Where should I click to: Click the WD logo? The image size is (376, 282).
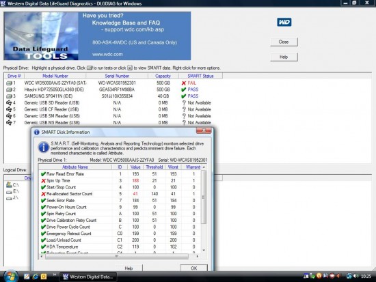[x=284, y=22]
